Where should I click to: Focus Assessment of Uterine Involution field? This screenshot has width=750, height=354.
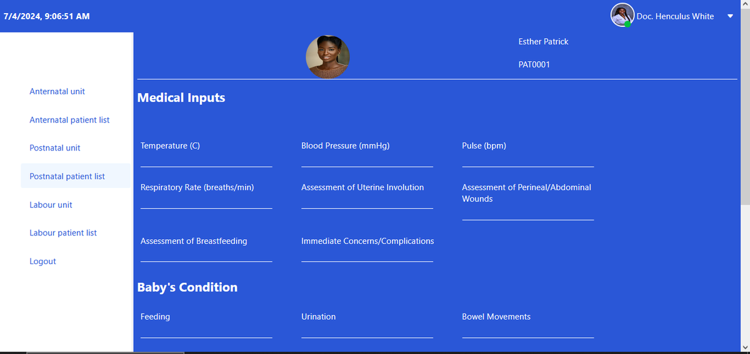(367, 202)
